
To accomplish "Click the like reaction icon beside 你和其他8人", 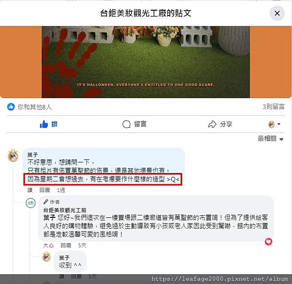I will pyautogui.click(x=11, y=107).
